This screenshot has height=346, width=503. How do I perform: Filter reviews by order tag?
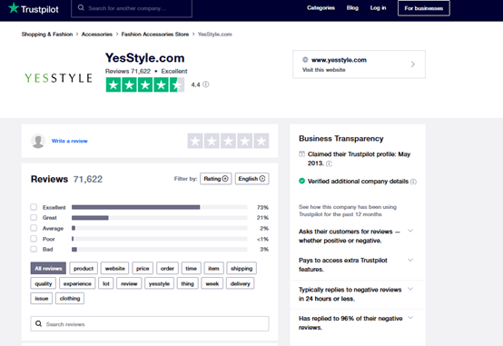tap(167, 268)
